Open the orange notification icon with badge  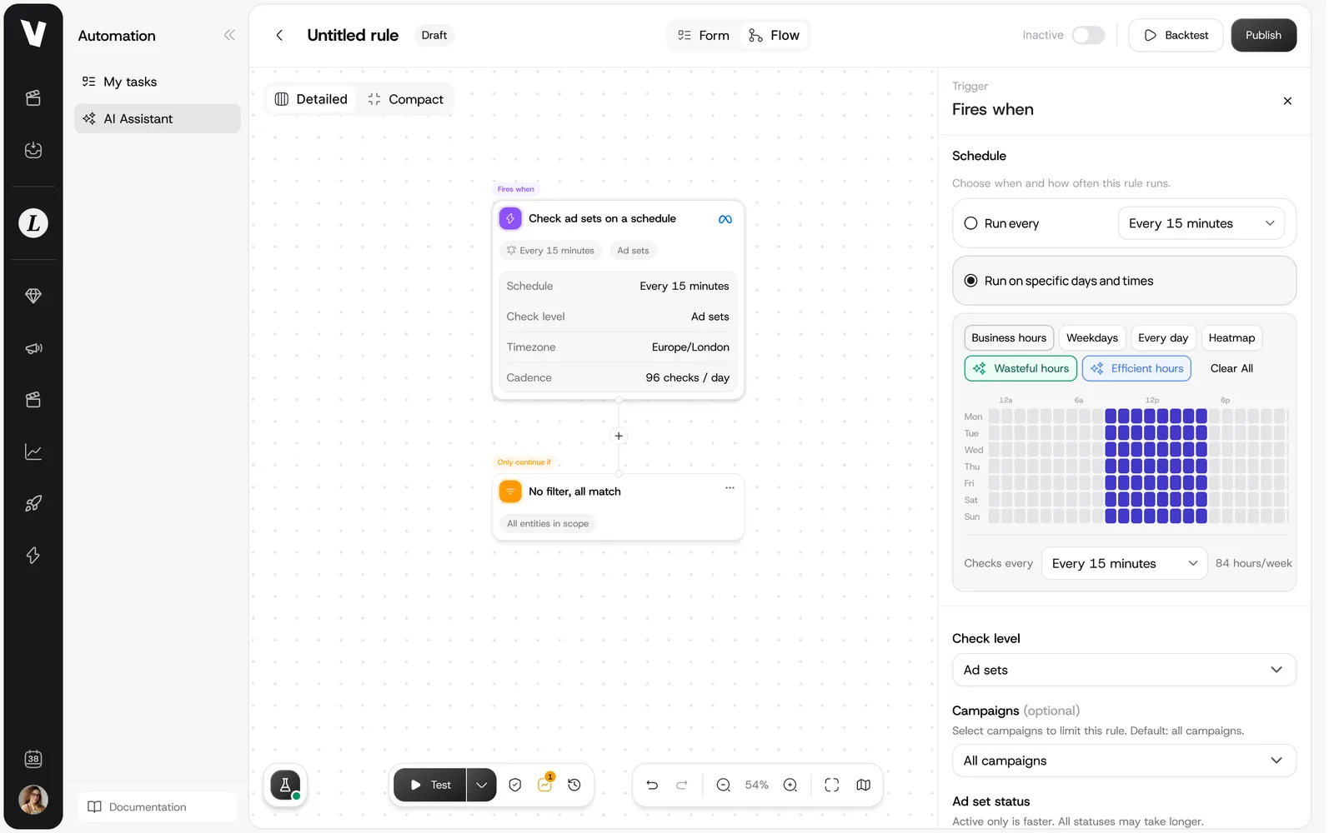[x=545, y=784]
